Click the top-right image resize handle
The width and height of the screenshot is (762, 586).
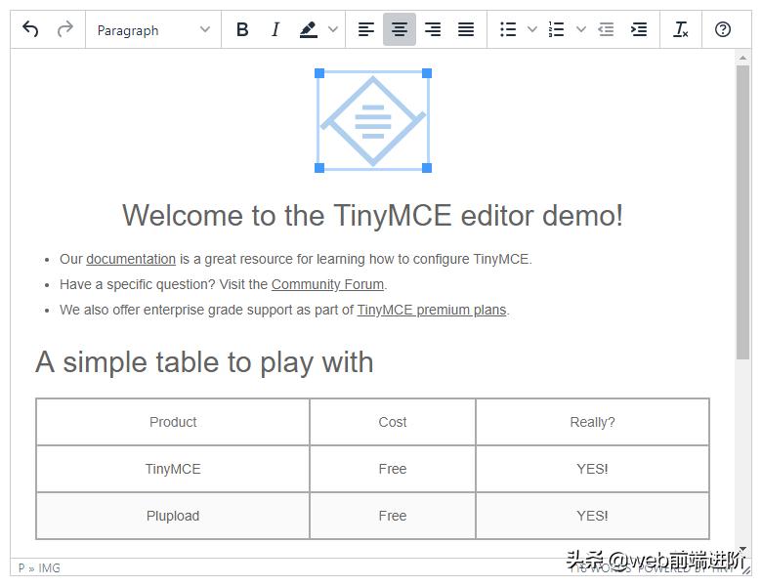427,73
